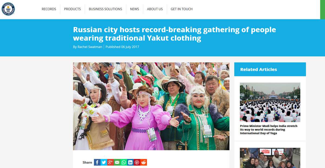This screenshot has width=325, height=168.
Task: Open the Records menu
Action: point(49,9)
